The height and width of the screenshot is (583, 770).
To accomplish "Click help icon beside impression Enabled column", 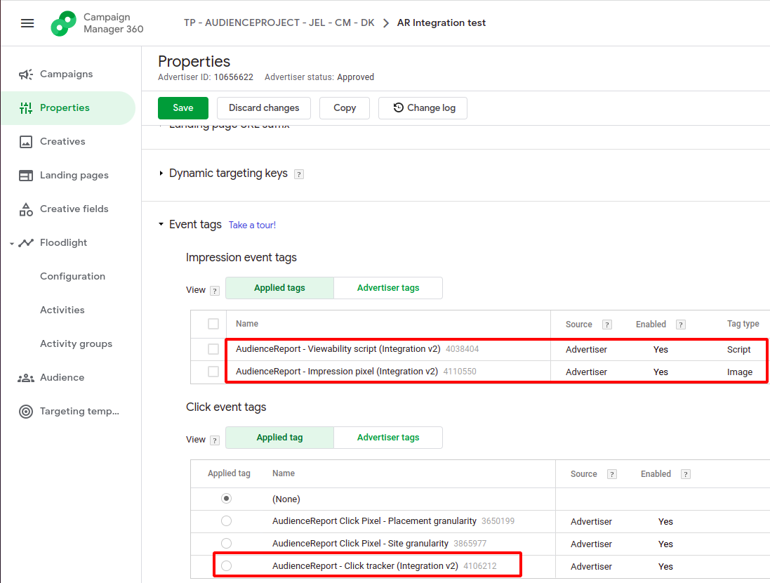I will tap(681, 325).
